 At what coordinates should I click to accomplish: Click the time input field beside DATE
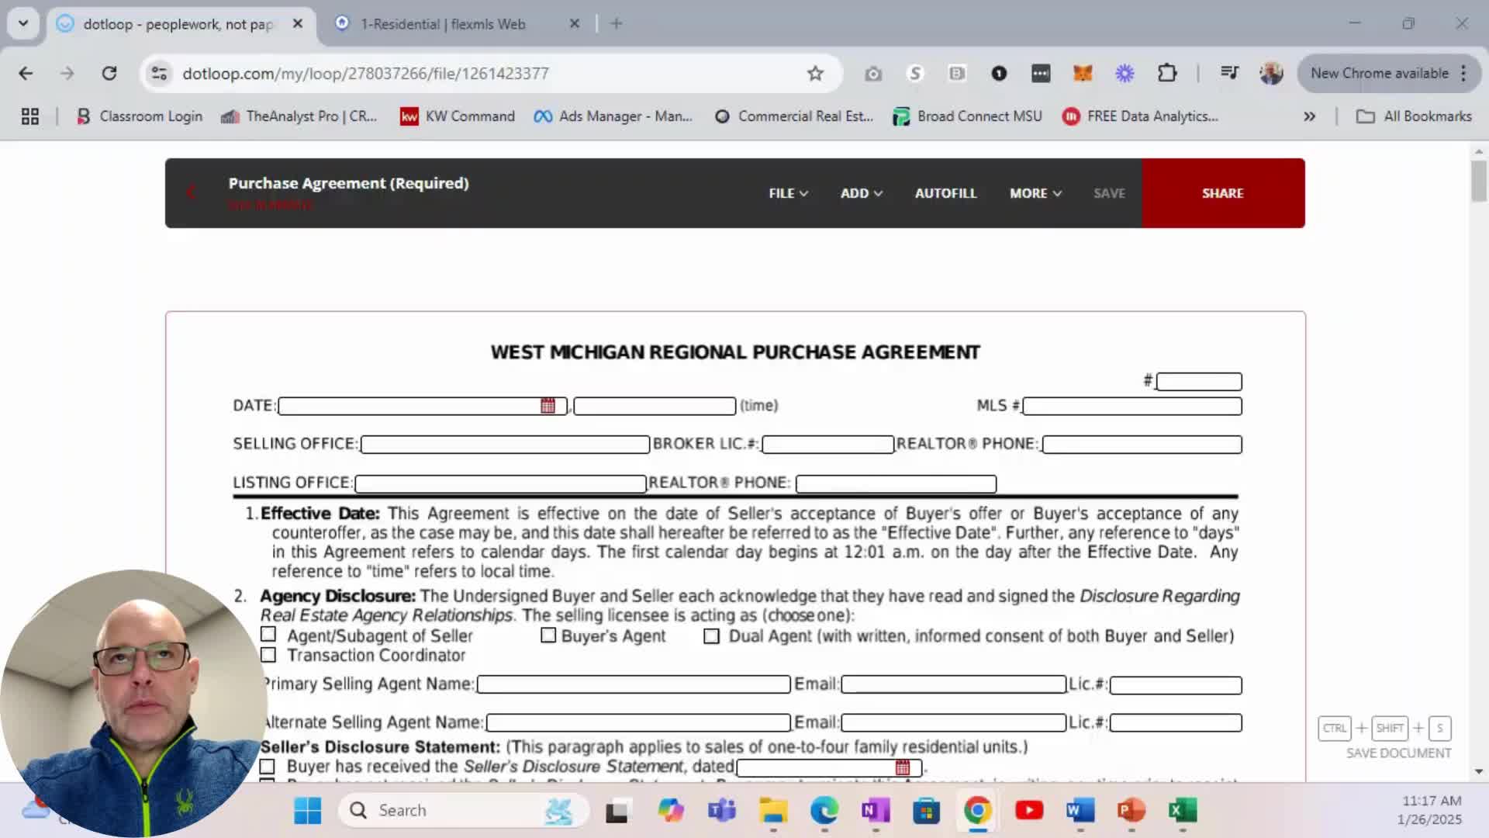pyautogui.click(x=655, y=406)
